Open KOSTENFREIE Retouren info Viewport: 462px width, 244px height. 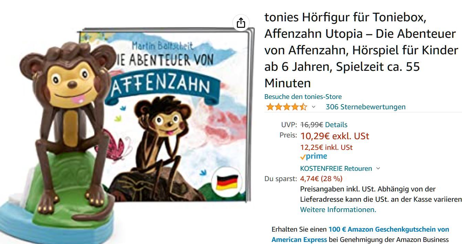click(x=336, y=168)
